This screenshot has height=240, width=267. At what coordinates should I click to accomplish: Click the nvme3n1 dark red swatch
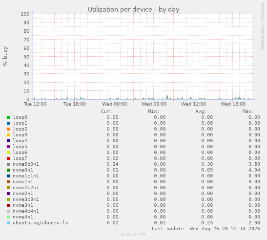pyautogui.click(x=8, y=205)
